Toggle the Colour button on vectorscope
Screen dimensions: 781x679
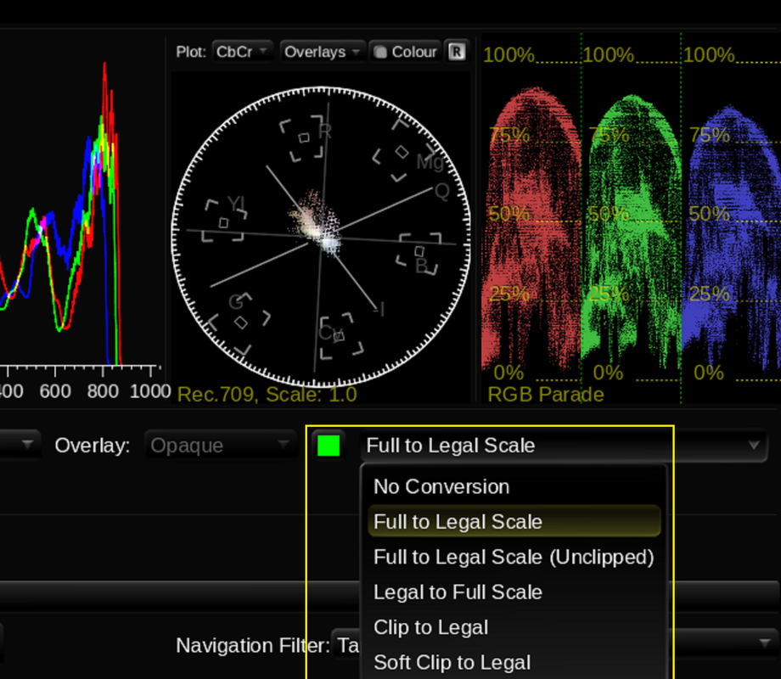[405, 52]
